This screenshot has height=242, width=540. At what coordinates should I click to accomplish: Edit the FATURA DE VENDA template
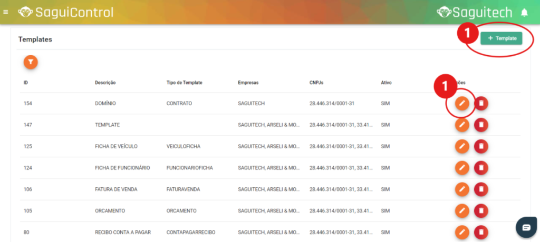click(462, 189)
